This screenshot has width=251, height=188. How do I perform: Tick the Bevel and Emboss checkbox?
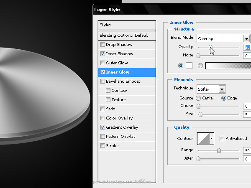coord(102,81)
